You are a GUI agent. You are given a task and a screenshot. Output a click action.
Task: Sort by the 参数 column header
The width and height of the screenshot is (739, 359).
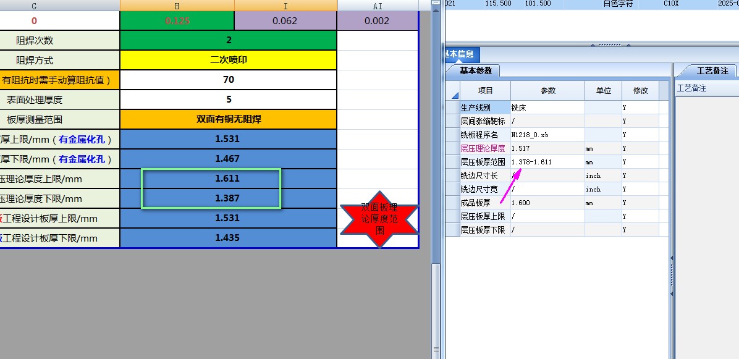click(x=547, y=90)
